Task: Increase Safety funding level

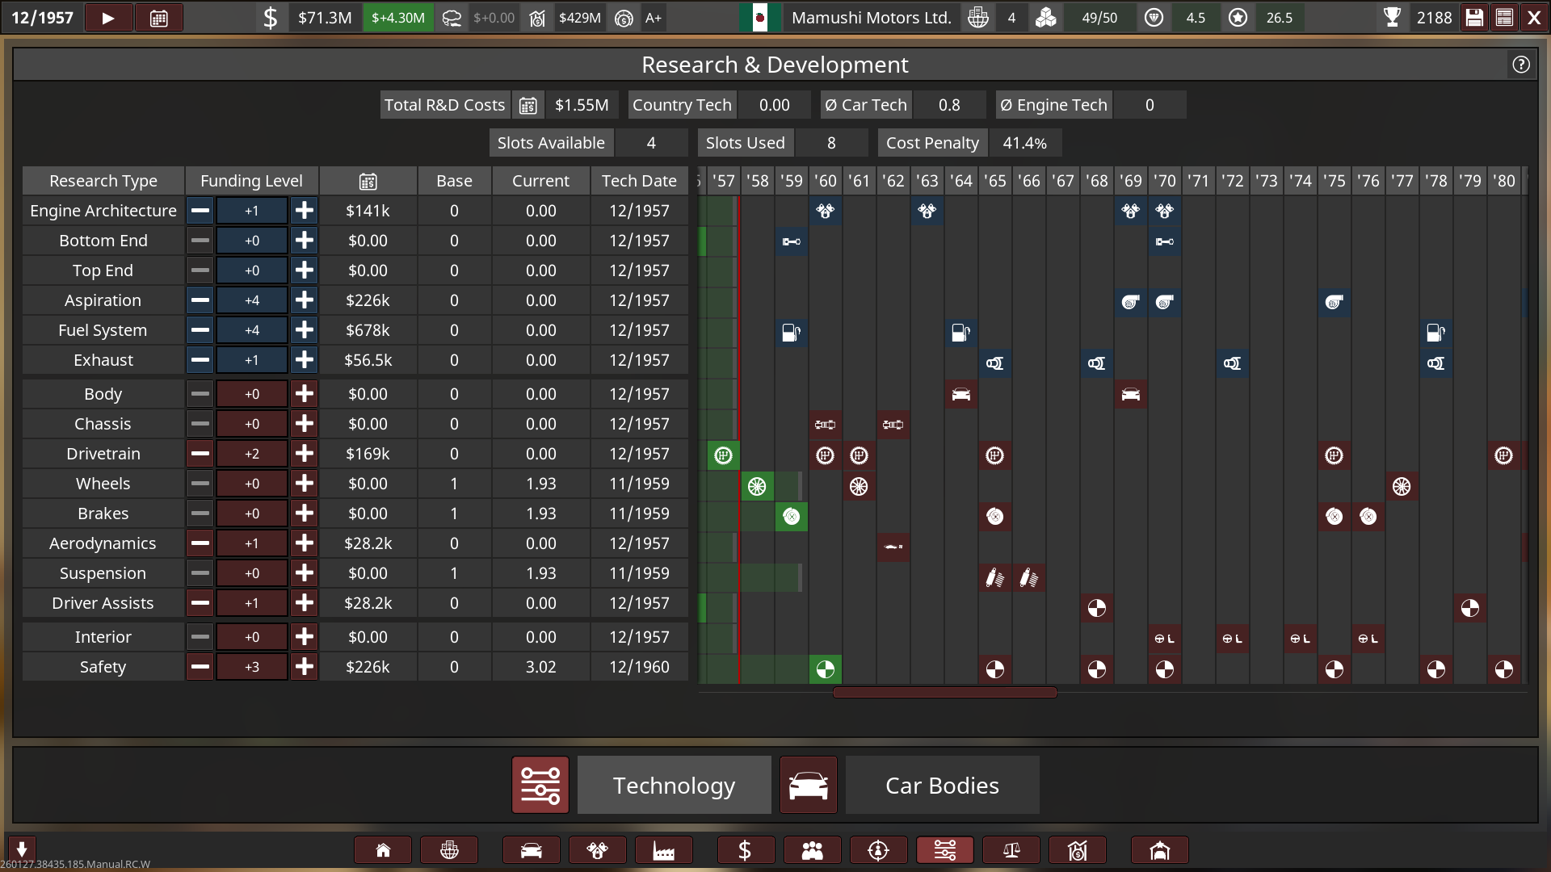Action: (305, 667)
